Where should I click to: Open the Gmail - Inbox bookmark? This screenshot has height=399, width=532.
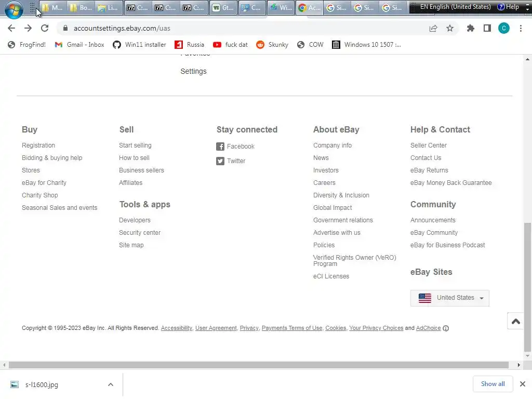[x=79, y=45]
